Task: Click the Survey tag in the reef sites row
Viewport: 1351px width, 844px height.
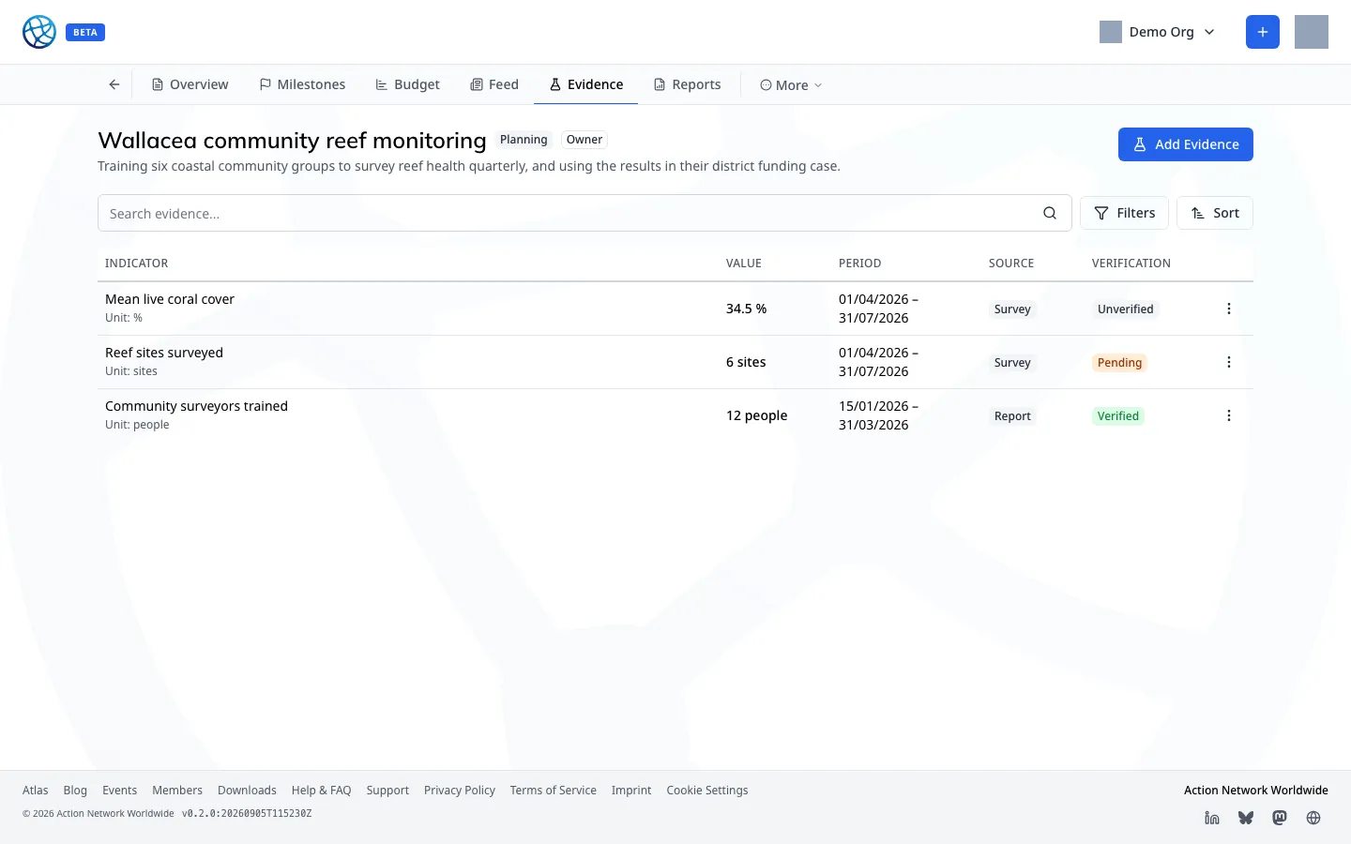Action: point(1012,362)
